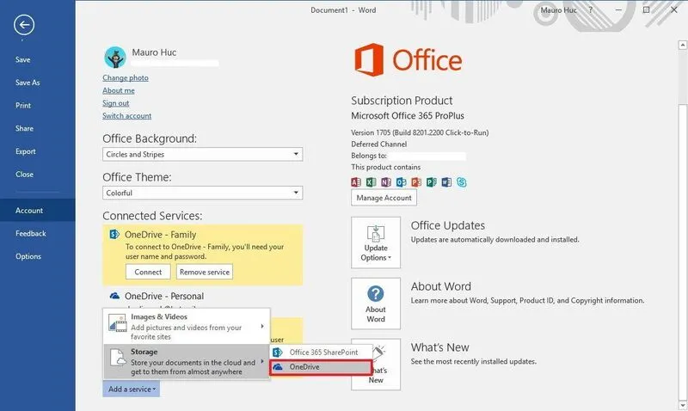Click the Office Updates heading
The width and height of the screenshot is (688, 411).
point(447,225)
